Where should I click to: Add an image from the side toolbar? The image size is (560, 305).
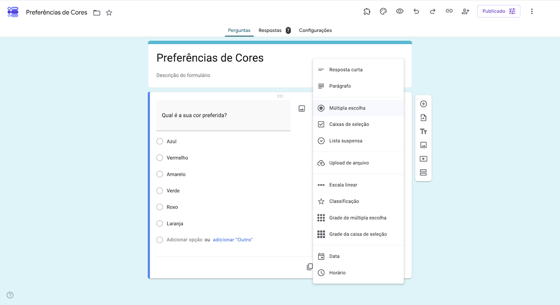423,145
